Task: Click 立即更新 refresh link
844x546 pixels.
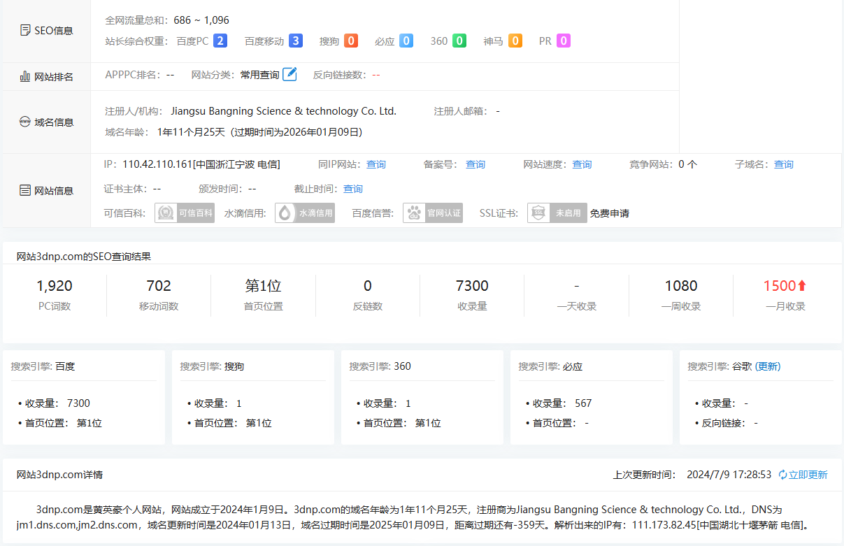Action: pos(803,475)
